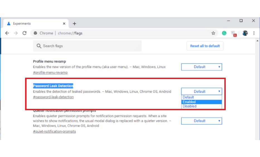Open the #password-leak-detection link
Image resolution: width=260 pixels, height=157 pixels.
[x=53, y=97]
